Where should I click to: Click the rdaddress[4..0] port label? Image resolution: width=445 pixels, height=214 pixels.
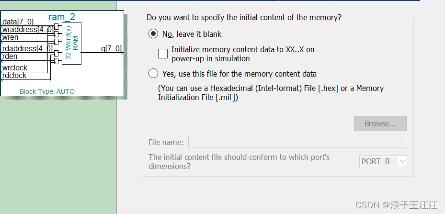pos(27,48)
